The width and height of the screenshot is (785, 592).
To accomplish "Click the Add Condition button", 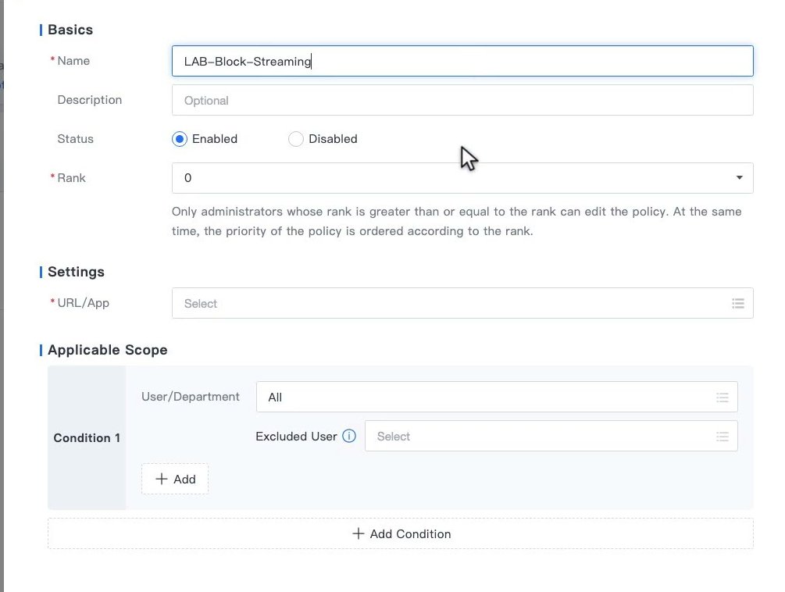I will click(x=401, y=533).
